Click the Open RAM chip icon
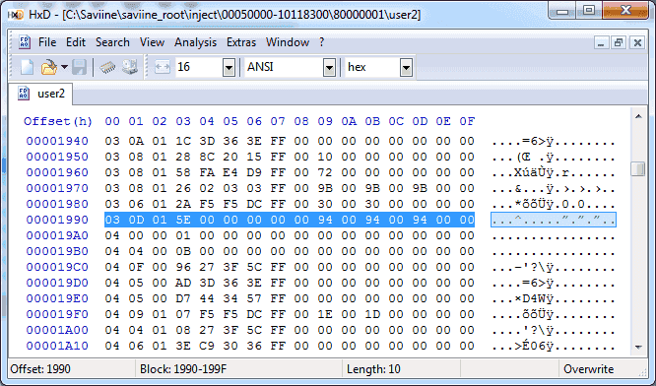 [x=107, y=67]
